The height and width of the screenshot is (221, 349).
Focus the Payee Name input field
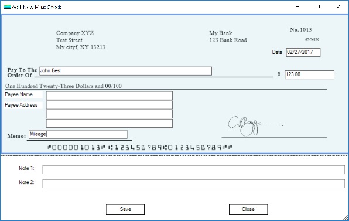click(110, 96)
